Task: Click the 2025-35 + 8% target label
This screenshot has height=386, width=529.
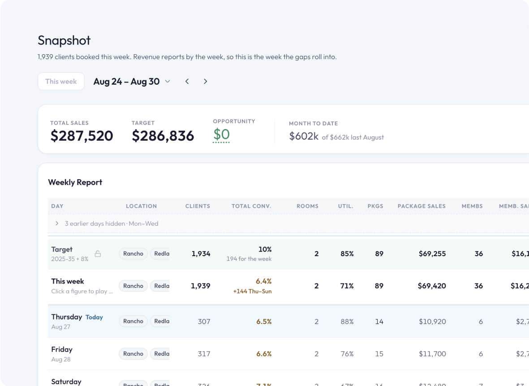Action: tap(70, 259)
